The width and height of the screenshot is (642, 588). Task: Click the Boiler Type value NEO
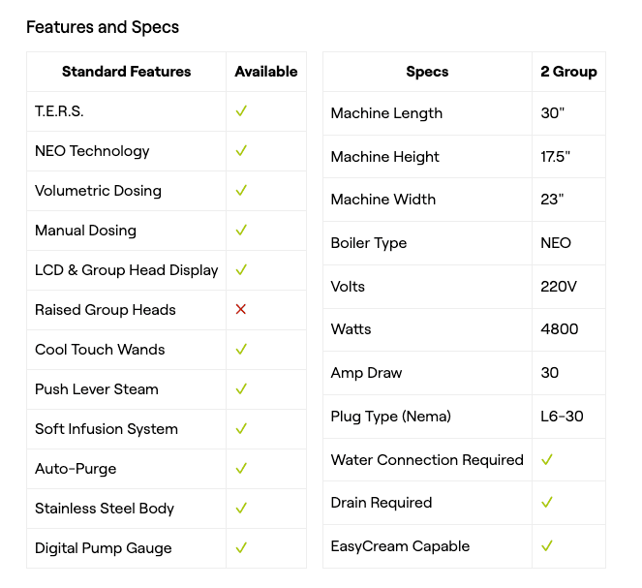pos(556,243)
